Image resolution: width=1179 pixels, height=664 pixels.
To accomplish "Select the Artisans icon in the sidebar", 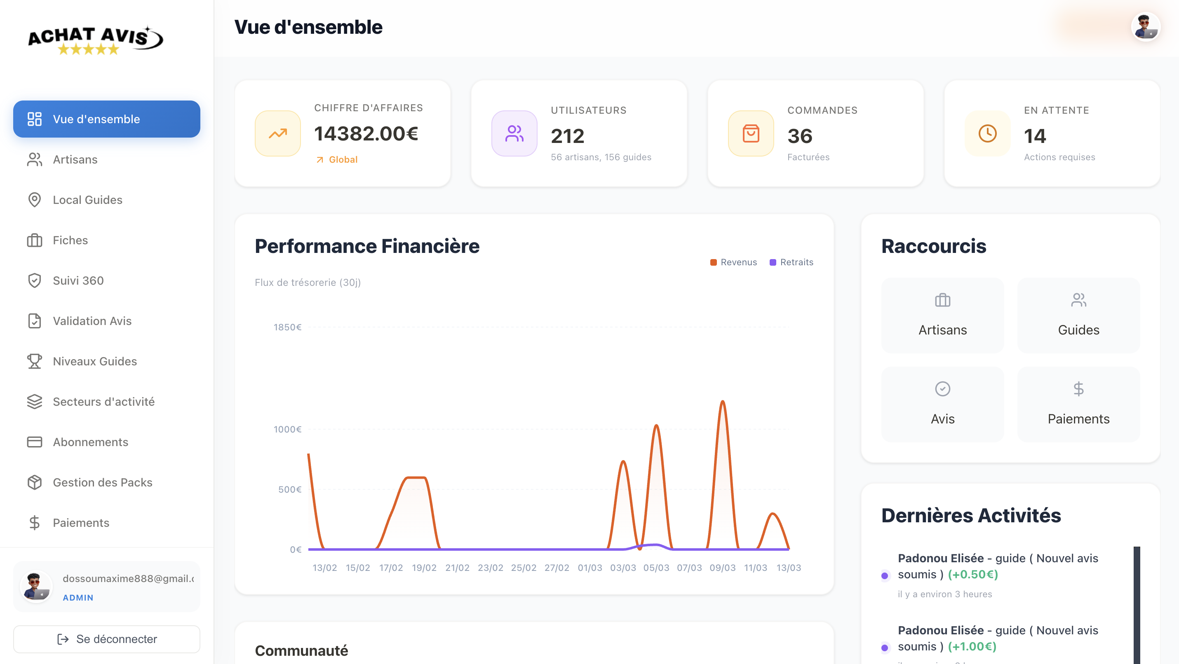I will [x=34, y=159].
